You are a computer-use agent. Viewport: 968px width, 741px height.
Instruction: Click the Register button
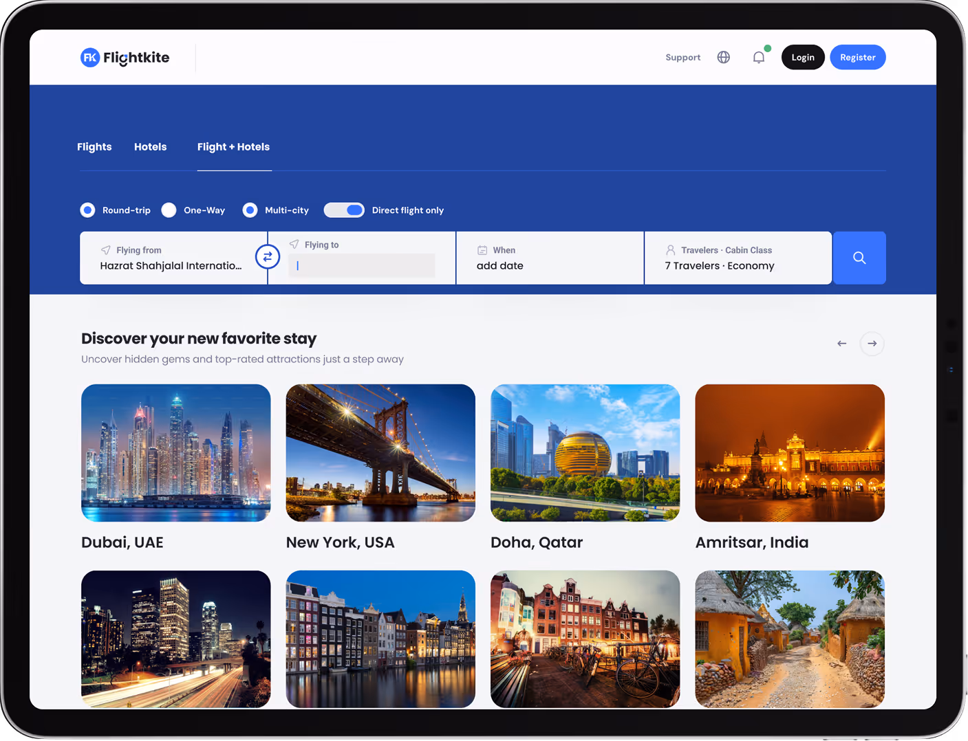pyautogui.click(x=858, y=58)
